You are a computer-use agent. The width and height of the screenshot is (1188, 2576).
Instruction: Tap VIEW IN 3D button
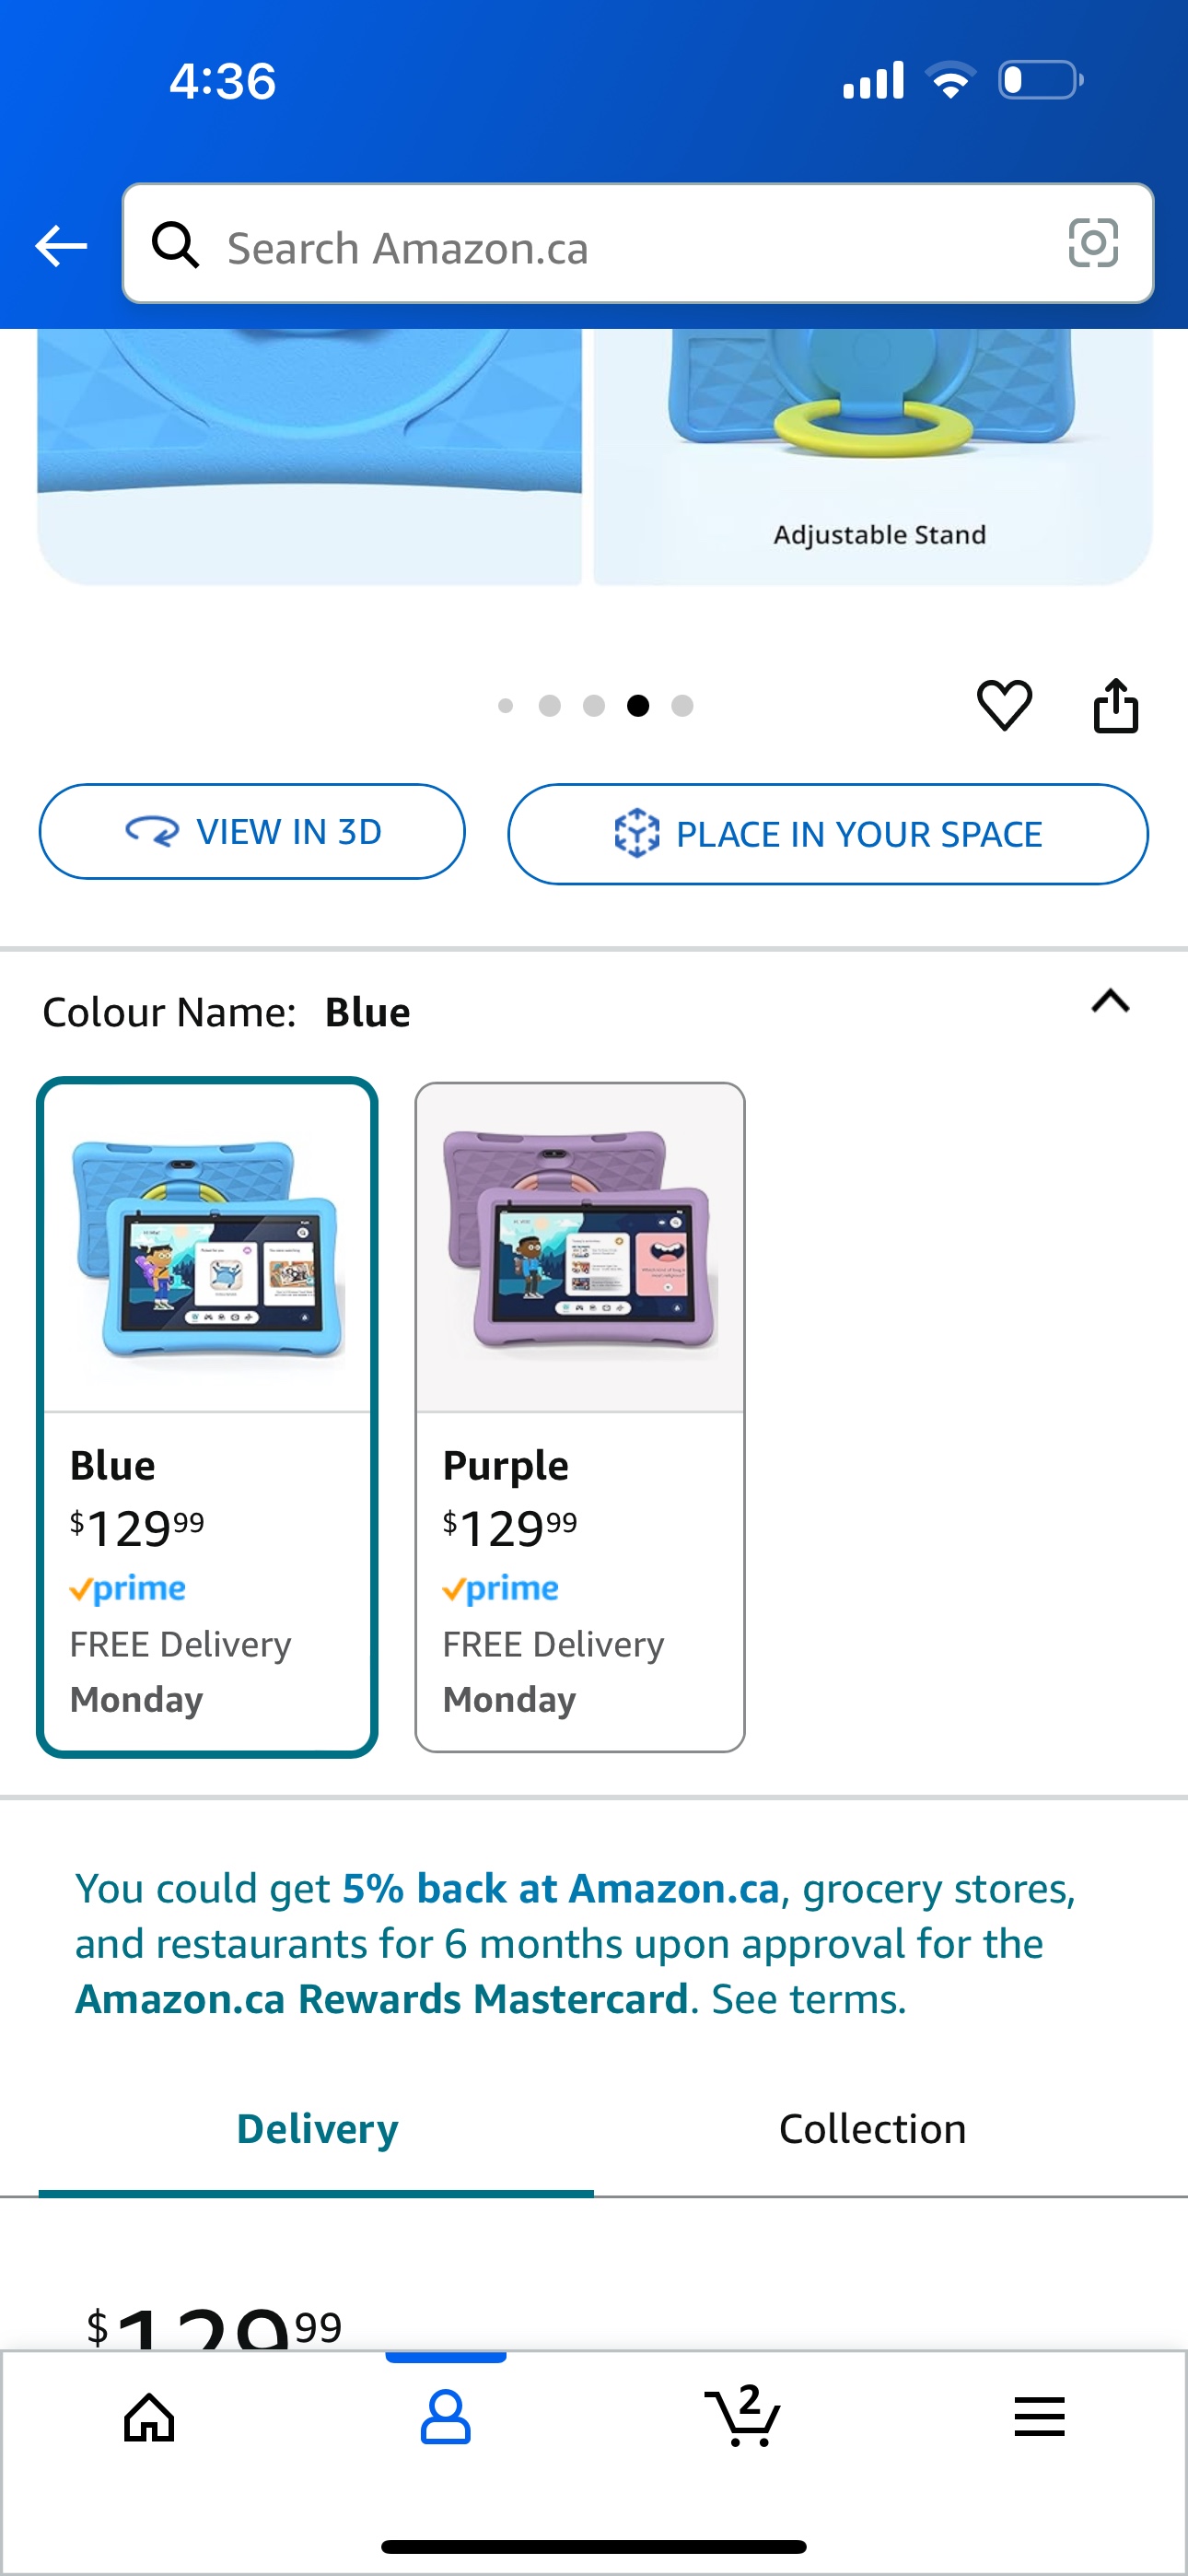(x=252, y=832)
